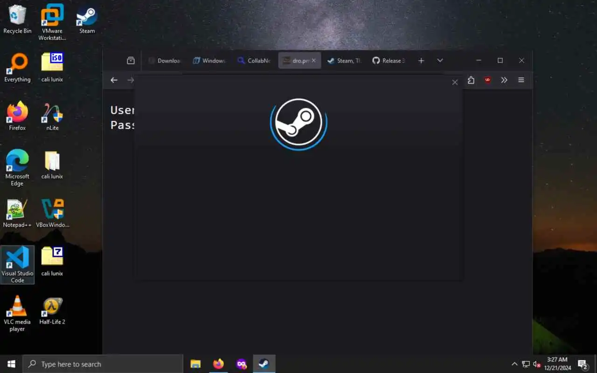Expand the list all tabs dropdown
The height and width of the screenshot is (373, 597).
[x=440, y=61]
